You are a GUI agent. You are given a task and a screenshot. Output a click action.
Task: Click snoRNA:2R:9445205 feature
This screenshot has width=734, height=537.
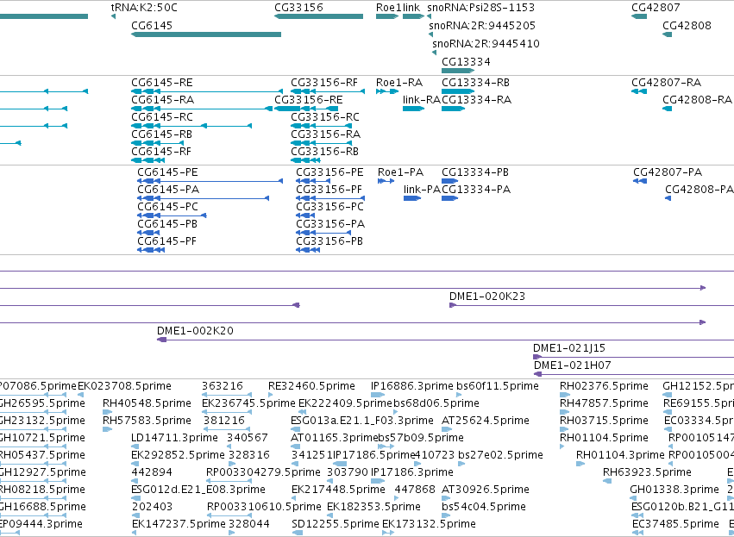(431, 34)
